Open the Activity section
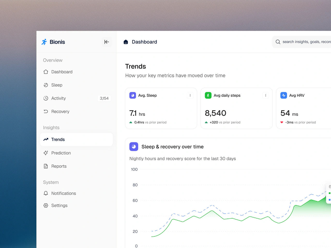331x248 pixels. [x=76, y=98]
